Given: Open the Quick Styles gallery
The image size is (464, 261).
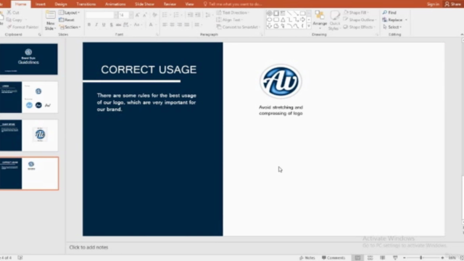Looking at the screenshot, I should click(x=335, y=20).
